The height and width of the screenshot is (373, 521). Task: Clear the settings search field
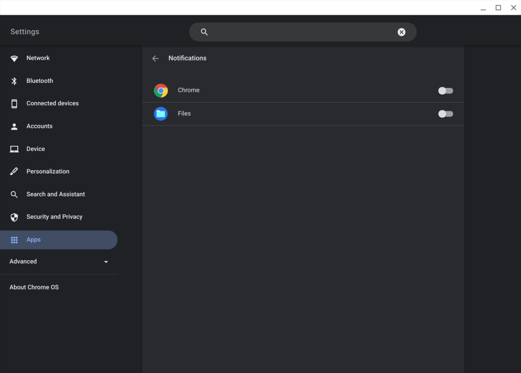(x=401, y=32)
